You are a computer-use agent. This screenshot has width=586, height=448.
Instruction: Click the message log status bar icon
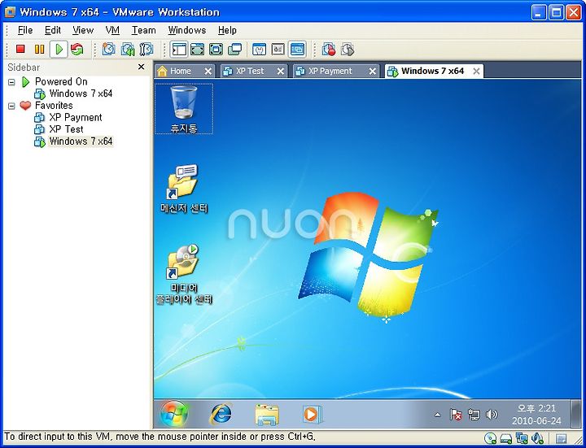(561, 438)
